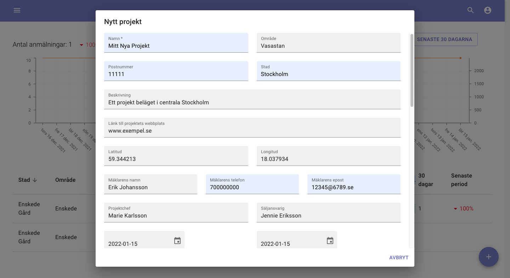
Task: Sort by Stad column arrow
Action: tap(35, 180)
